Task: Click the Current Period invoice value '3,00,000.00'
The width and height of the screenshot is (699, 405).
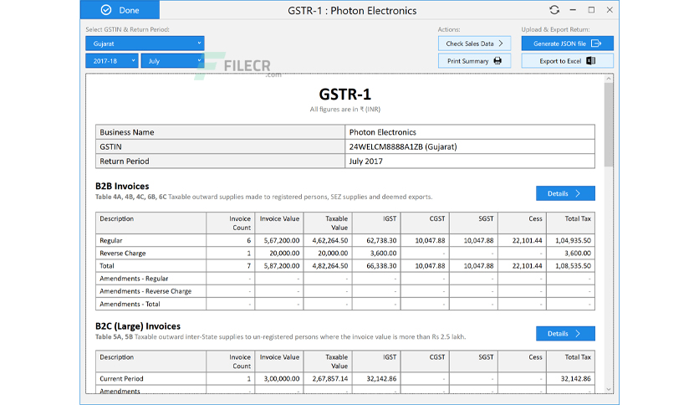Action: click(282, 378)
